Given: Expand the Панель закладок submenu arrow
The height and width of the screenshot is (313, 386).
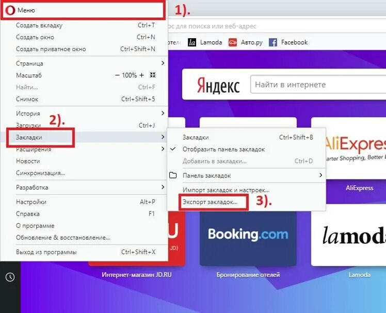Looking at the screenshot, I should [320, 175].
